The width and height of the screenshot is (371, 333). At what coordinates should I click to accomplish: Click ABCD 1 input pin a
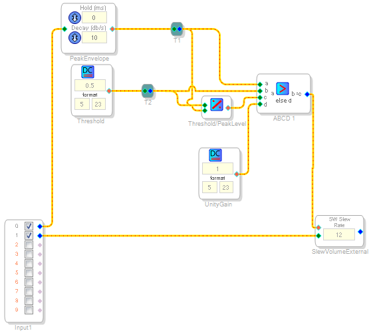260,85
